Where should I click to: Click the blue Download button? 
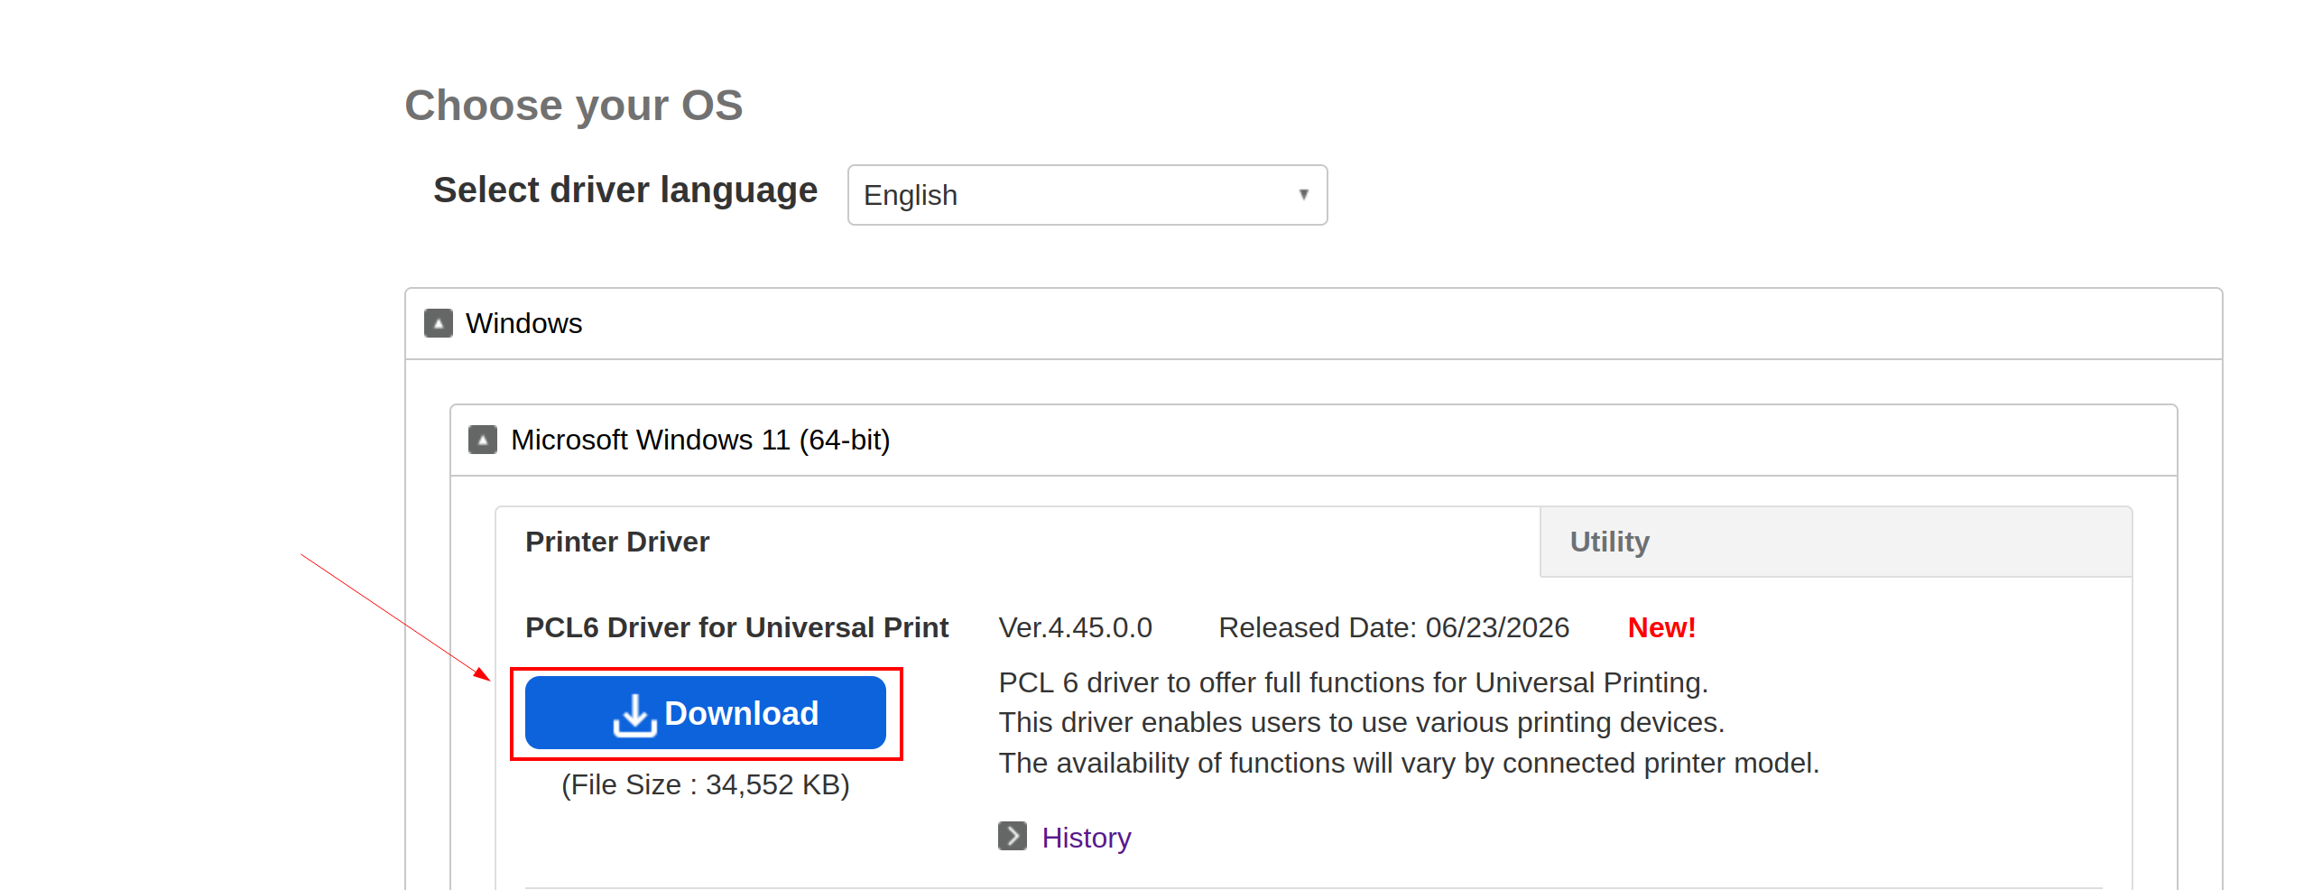click(705, 713)
